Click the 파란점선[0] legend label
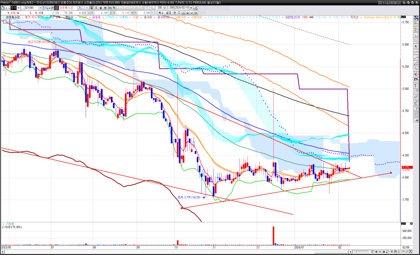 [x=293, y=17]
